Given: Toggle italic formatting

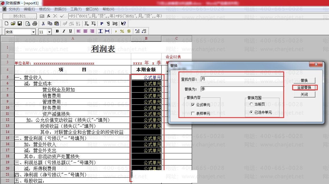Looking at the screenshot, I should click(x=64, y=31).
